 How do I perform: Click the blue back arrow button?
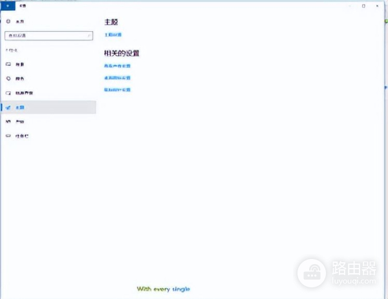click(8, 6)
